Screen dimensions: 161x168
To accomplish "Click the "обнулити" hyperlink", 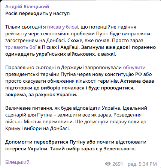I will tap(134, 68).
